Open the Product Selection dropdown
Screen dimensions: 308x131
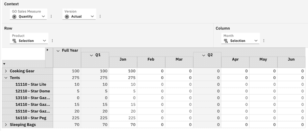45,41
